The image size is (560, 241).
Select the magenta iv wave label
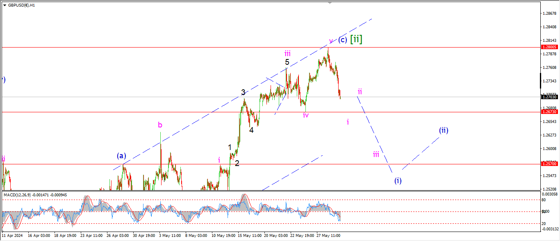pyautogui.click(x=306, y=115)
